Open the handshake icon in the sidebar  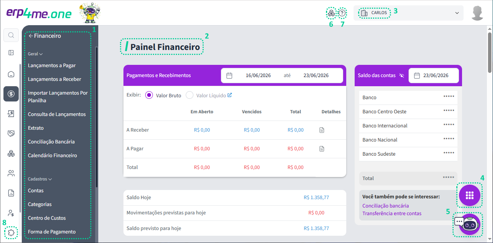pos(11,134)
